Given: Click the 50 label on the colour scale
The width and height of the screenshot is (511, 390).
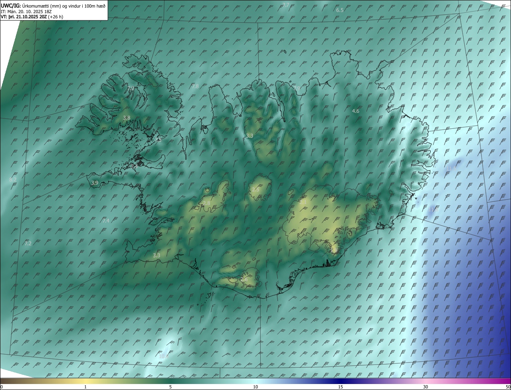Looking at the screenshot, I should pyautogui.click(x=508, y=387).
